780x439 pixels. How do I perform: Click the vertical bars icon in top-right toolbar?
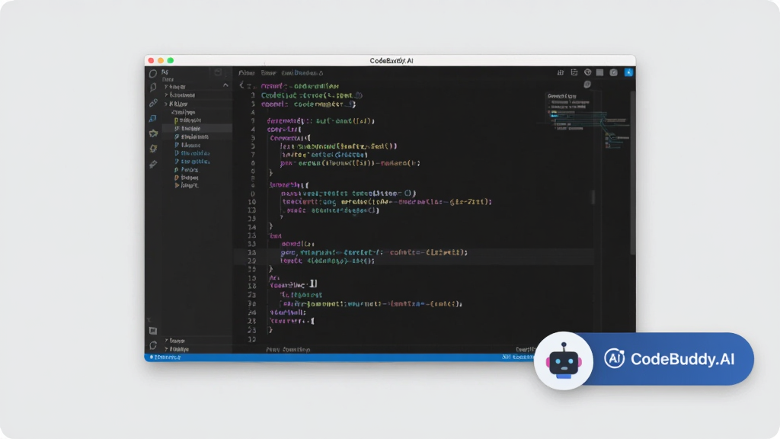(561, 72)
